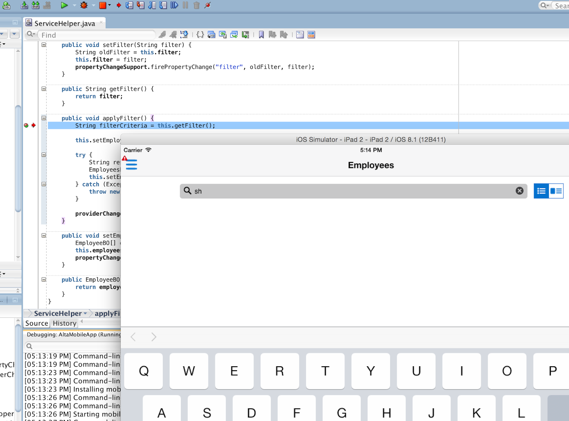Open the Debug button dropdown arrow
This screenshot has width=569, height=421.
[94, 5]
